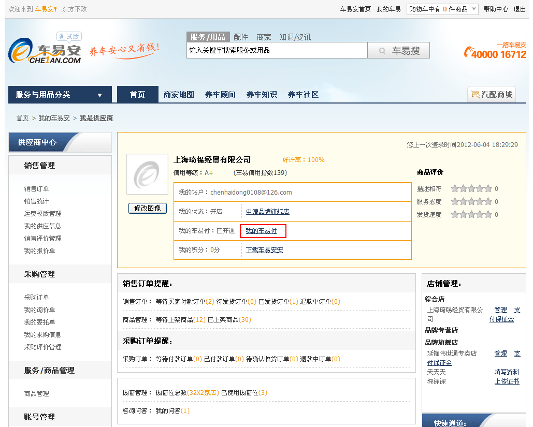533x427 pixels.
Task: Select the 知识/资讯 search tab
Action: pyautogui.click(x=295, y=37)
